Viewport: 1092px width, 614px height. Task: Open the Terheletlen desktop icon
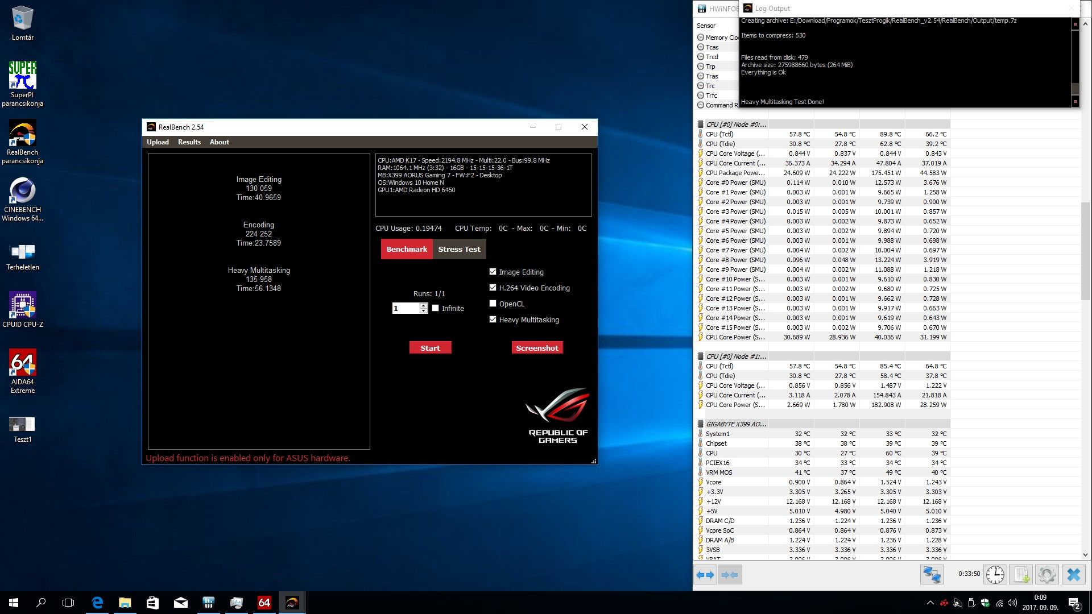pyautogui.click(x=22, y=256)
